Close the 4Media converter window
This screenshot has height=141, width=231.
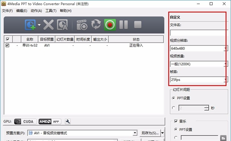[224, 4]
